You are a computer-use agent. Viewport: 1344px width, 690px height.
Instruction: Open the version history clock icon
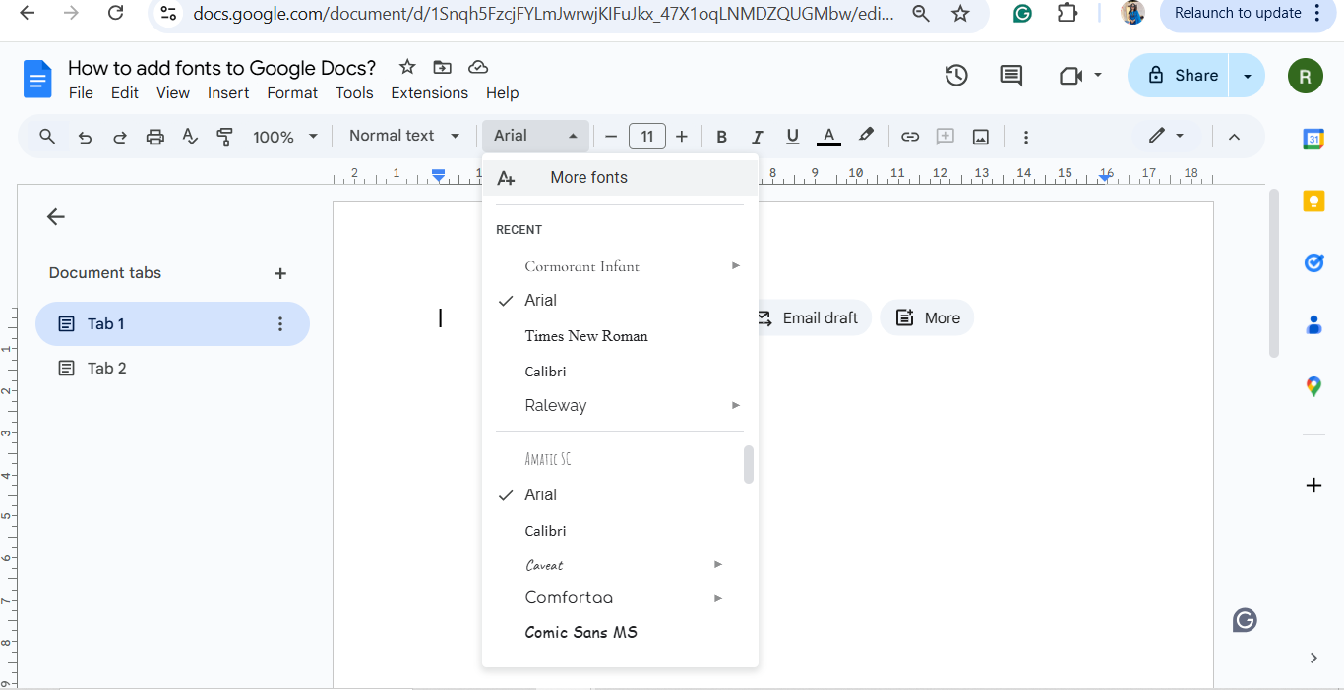coord(956,76)
